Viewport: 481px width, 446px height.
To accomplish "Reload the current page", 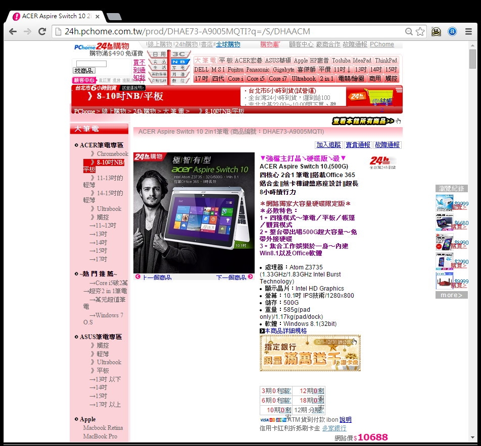I will click(42, 31).
